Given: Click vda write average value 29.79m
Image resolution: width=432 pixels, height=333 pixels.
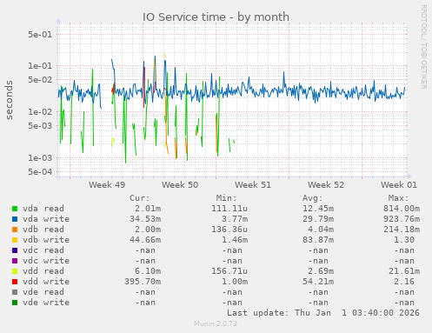Looking at the screenshot, I should (x=318, y=219).
